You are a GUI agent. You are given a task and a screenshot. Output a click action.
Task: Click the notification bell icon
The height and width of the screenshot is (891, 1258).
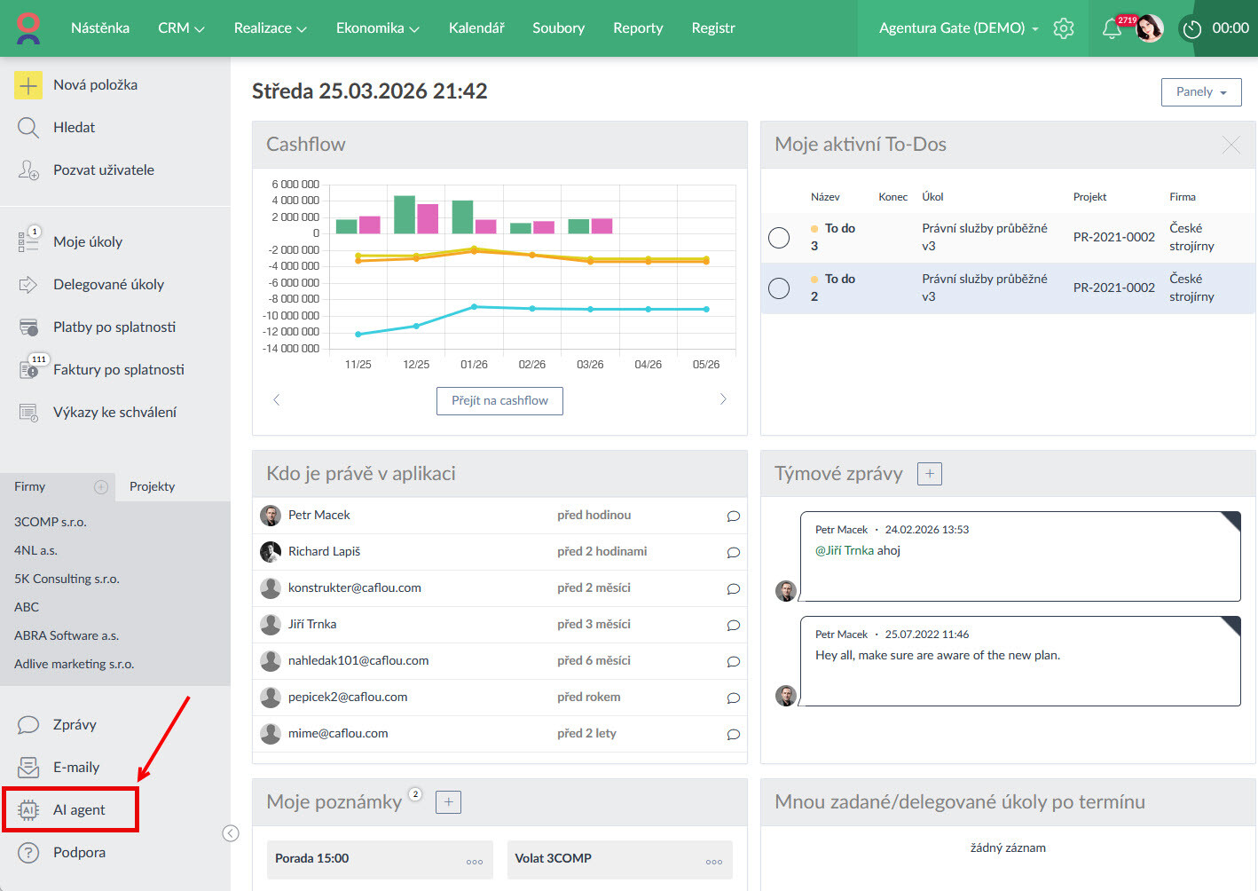pos(1111,28)
